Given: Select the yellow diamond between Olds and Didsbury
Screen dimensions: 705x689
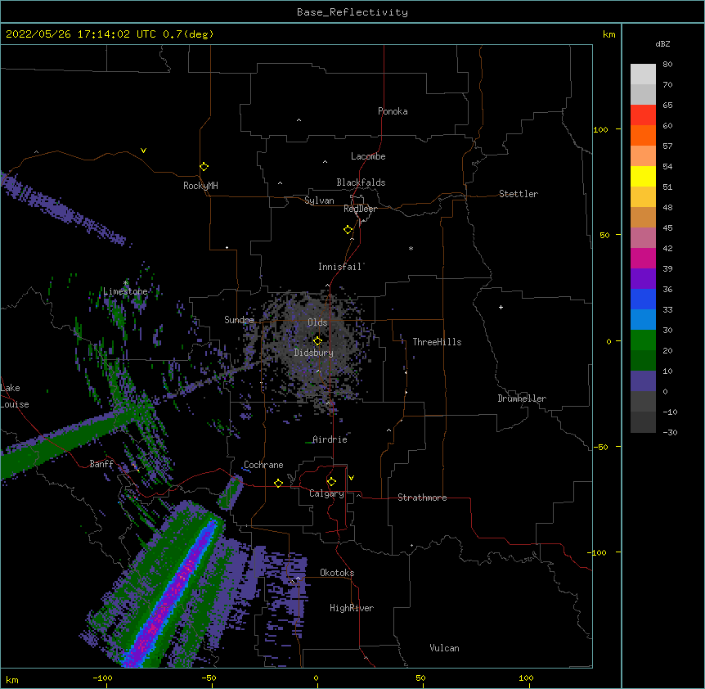Looking at the screenshot, I should click(x=317, y=340).
